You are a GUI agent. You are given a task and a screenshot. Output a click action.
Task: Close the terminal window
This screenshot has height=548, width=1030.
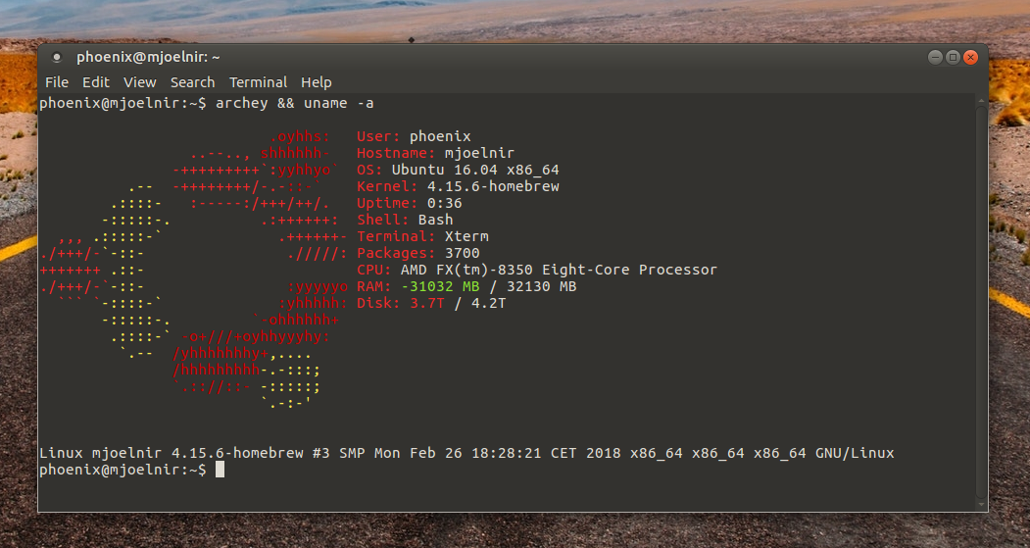[970, 57]
